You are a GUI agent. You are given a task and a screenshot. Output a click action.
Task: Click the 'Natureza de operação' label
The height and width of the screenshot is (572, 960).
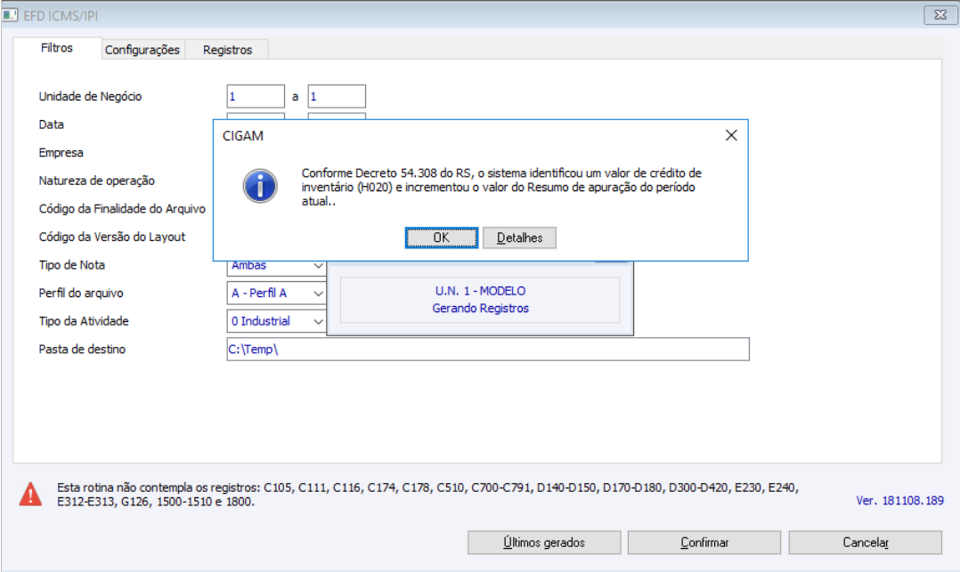click(97, 181)
